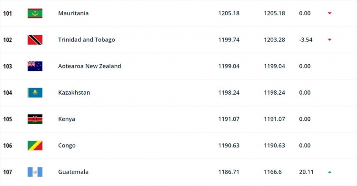
Task: Click Trinidad and Tobago's -3.54 points change
Action: [306, 39]
